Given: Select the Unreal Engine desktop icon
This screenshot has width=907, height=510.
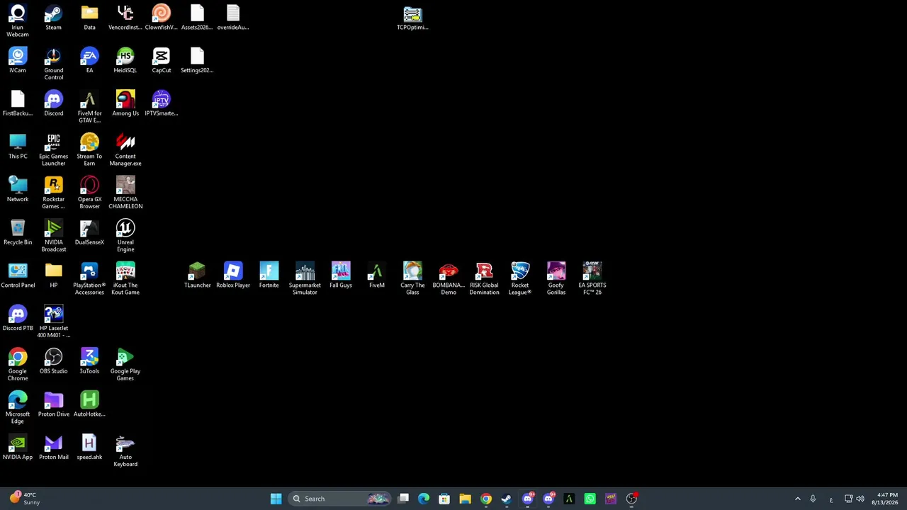Looking at the screenshot, I should [125, 237].
